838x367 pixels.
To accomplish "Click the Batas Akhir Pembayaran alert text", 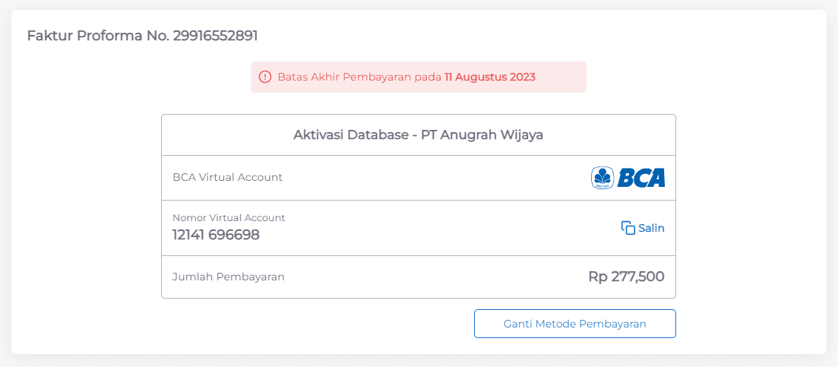I will point(360,77).
